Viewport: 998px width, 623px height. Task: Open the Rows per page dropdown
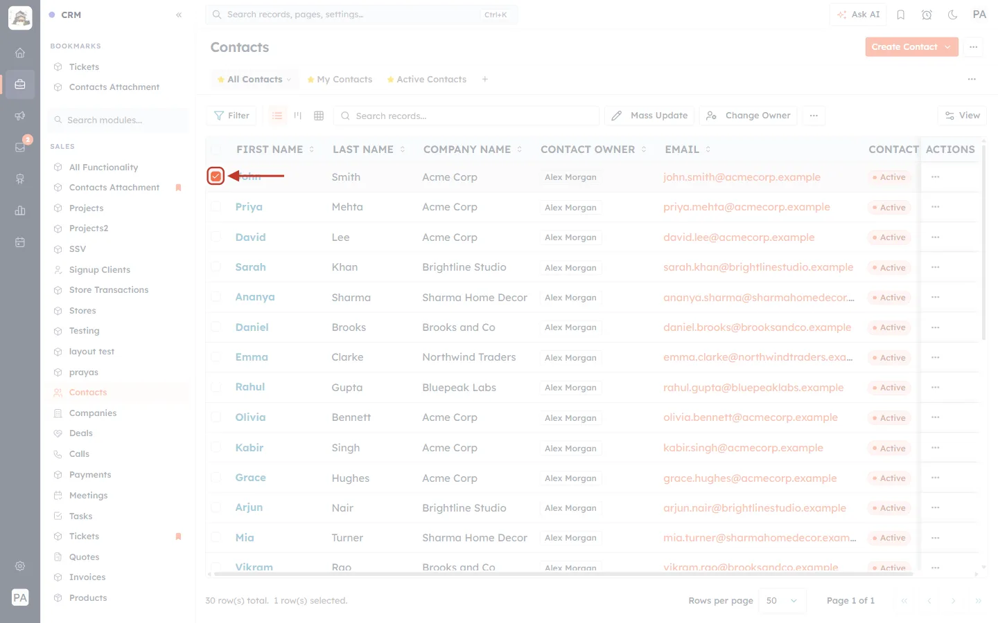782,601
